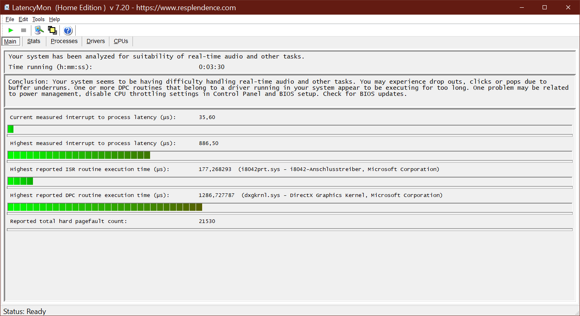
Task: Click the highest interrupt to process latency bar
Action: coord(290,155)
